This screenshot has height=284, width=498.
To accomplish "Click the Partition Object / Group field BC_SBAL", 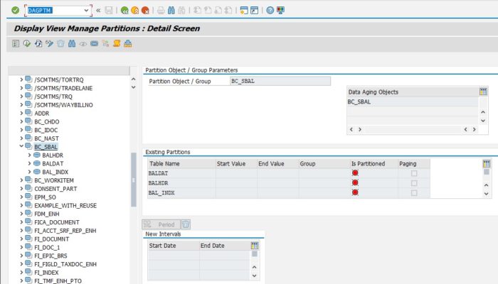I will [280, 81].
